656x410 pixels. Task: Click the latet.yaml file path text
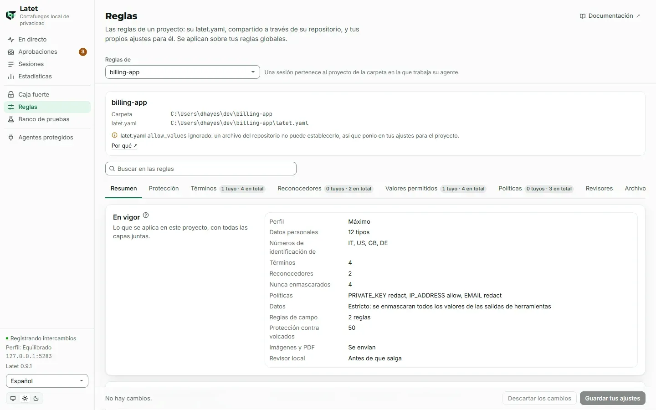click(x=240, y=123)
